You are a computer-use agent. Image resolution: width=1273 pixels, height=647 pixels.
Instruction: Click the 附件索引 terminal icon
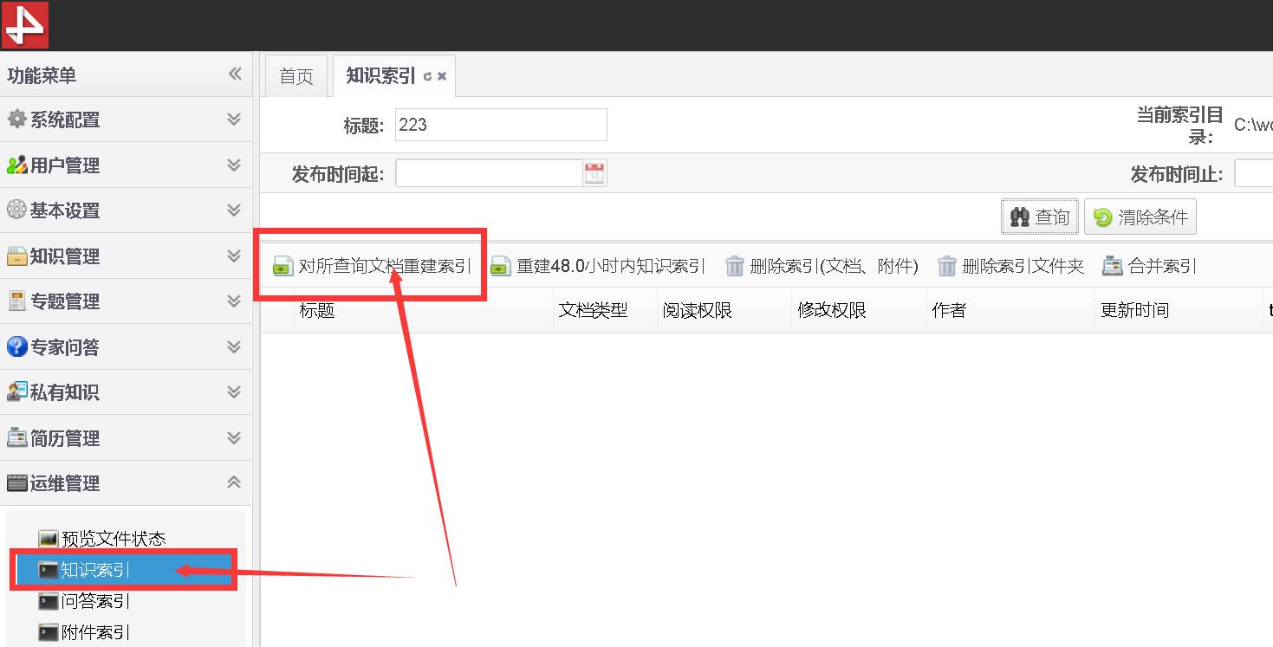pyautogui.click(x=49, y=632)
